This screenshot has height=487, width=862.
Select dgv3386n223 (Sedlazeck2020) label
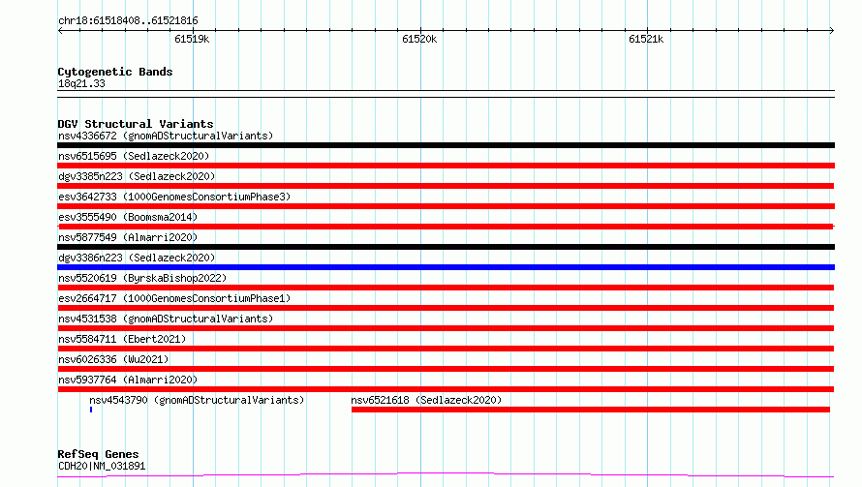137,258
